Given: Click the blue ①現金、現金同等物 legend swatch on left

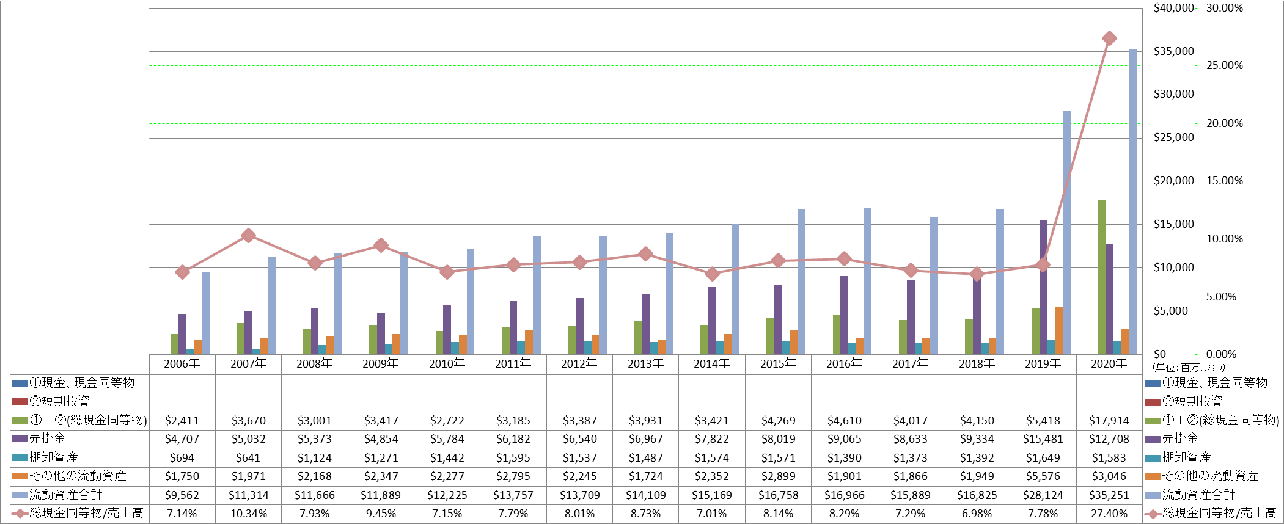Looking at the screenshot, I should pos(20,384).
